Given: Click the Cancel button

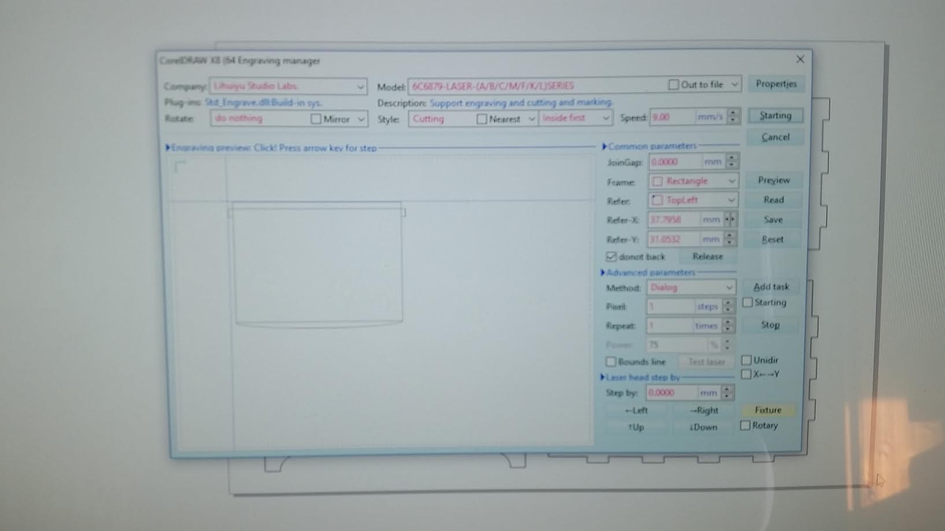Looking at the screenshot, I should pos(775,138).
